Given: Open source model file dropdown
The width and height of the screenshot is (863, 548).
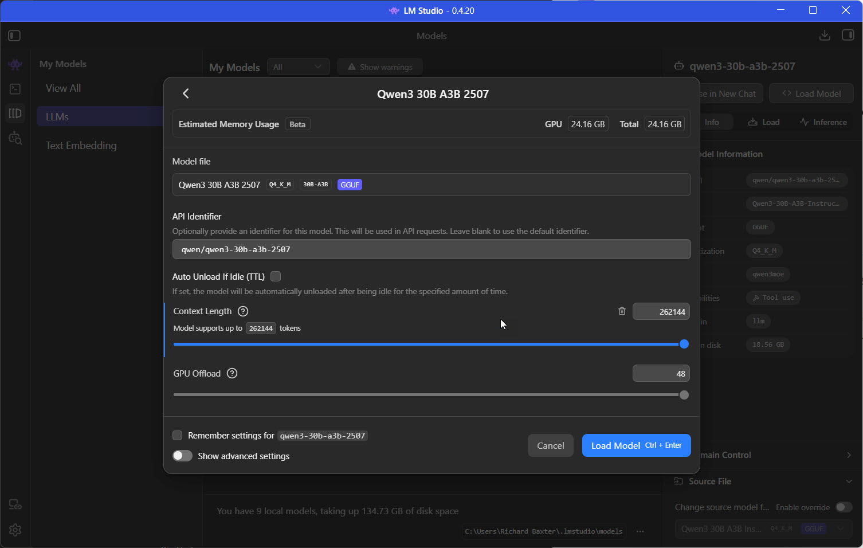Looking at the screenshot, I should (x=763, y=529).
